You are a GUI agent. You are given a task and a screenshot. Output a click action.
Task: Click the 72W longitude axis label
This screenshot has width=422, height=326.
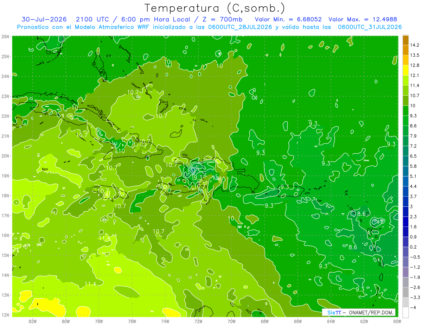(x=198, y=321)
